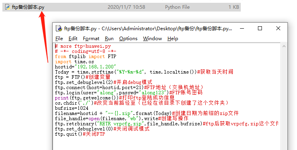Image resolution: width=297 pixels, height=150 pixels.
Task: Click the hostid IP address string in code
Action: pyautogui.click(x=95, y=67)
